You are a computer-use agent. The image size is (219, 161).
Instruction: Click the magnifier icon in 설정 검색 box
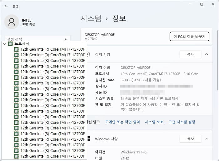click(66, 39)
